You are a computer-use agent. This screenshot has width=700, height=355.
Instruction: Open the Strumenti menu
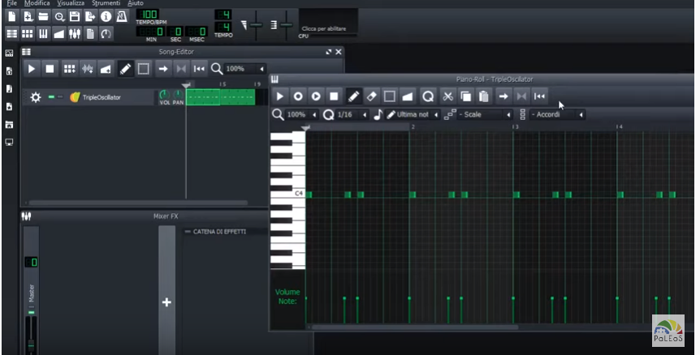[106, 3]
